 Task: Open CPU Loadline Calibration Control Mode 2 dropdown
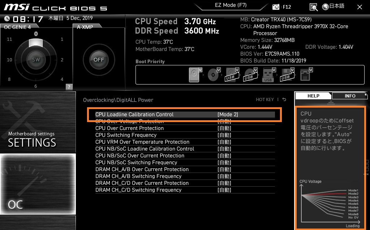185,114
